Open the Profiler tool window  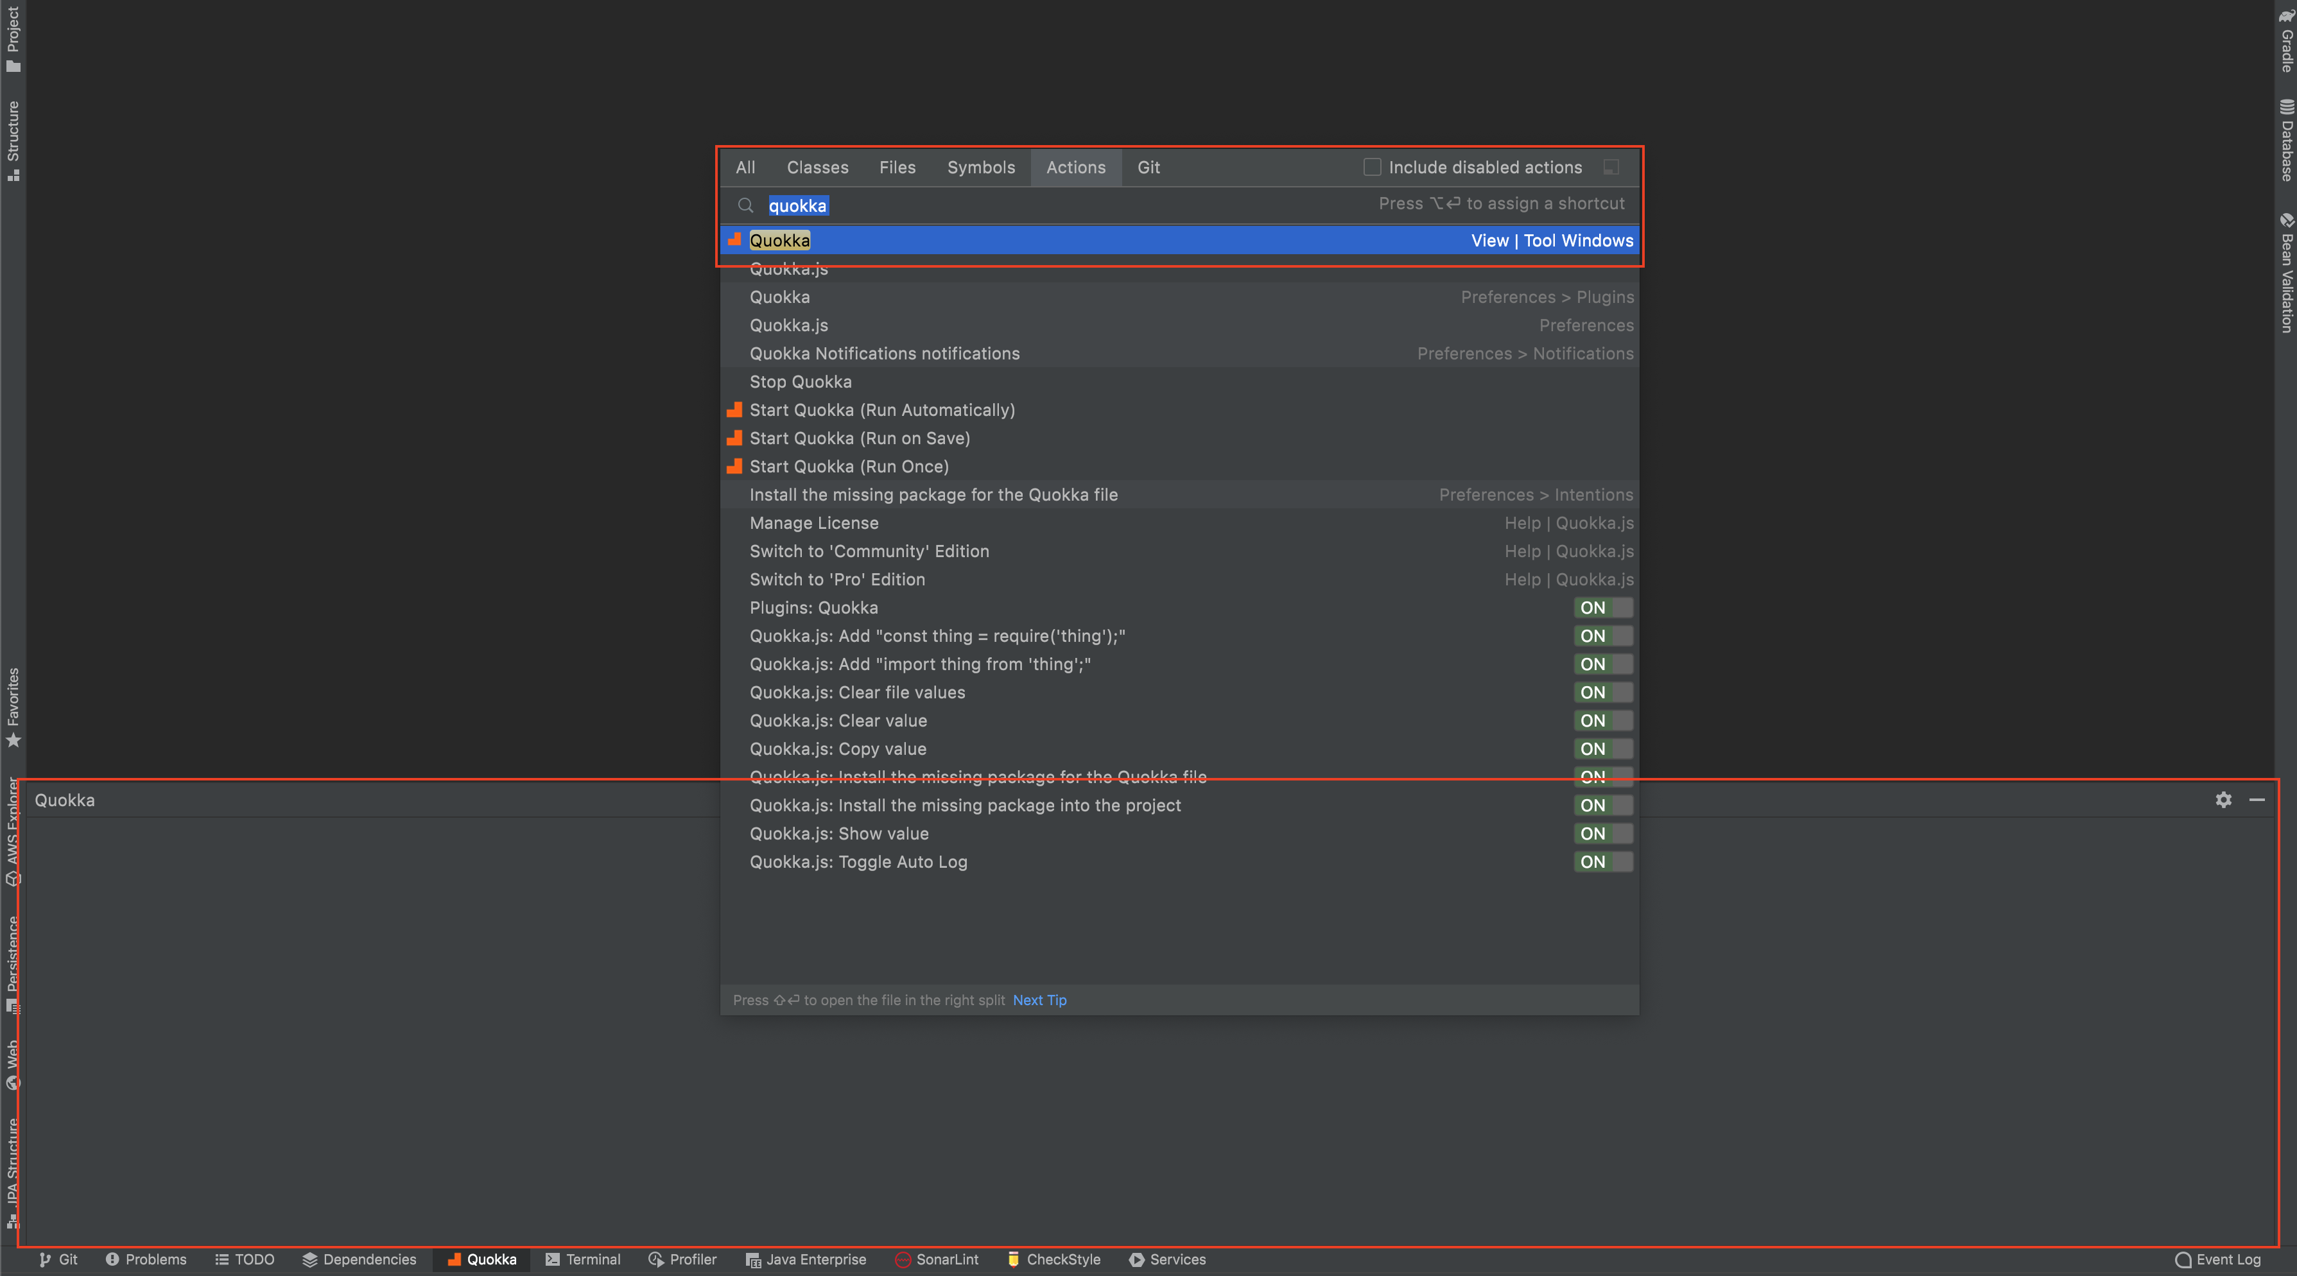click(682, 1259)
